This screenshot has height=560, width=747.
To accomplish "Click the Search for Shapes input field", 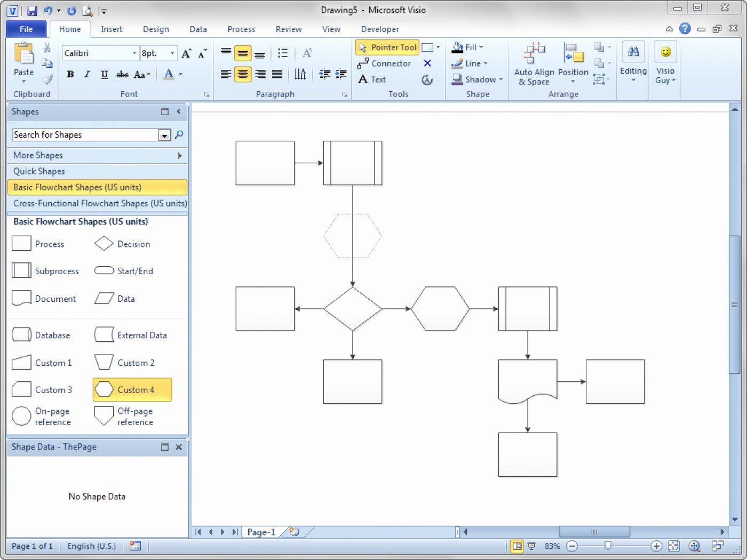I will (85, 135).
